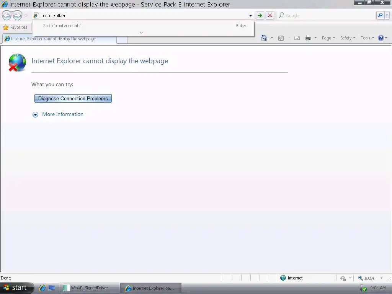Open the search provider options dropdown
Screen dimensions: 392x294
coord(387,15)
